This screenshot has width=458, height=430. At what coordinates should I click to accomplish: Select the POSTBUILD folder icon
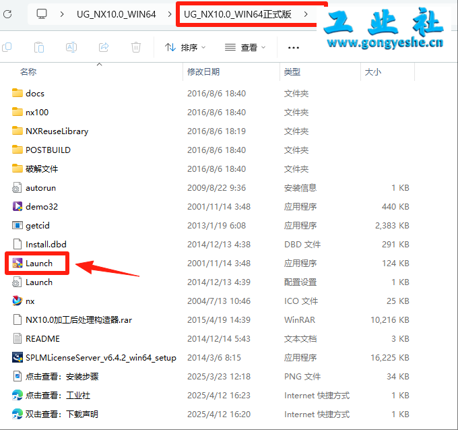click(x=18, y=150)
